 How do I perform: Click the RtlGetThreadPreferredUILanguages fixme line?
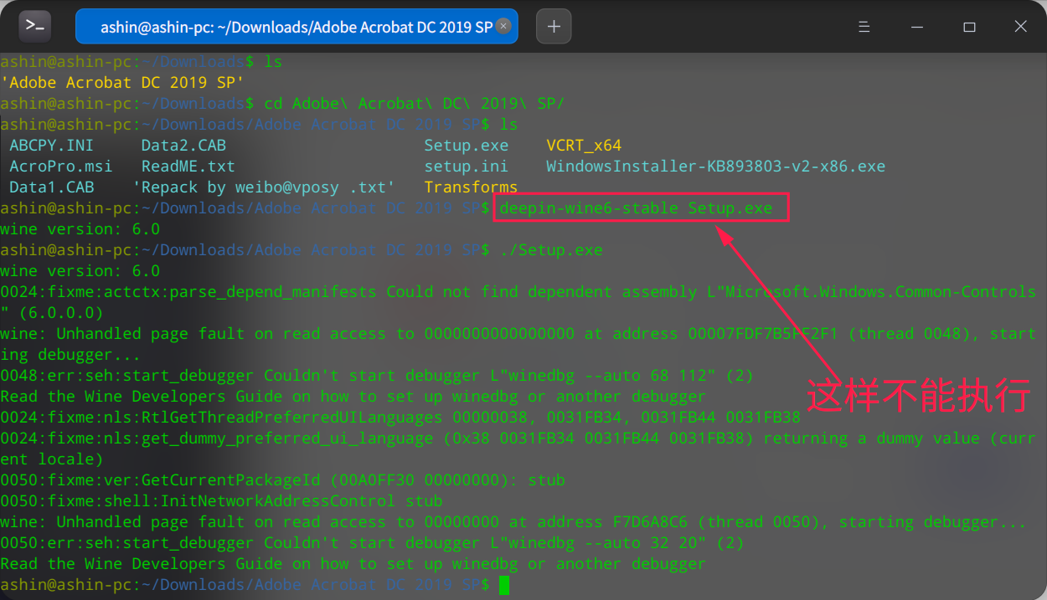(x=400, y=418)
